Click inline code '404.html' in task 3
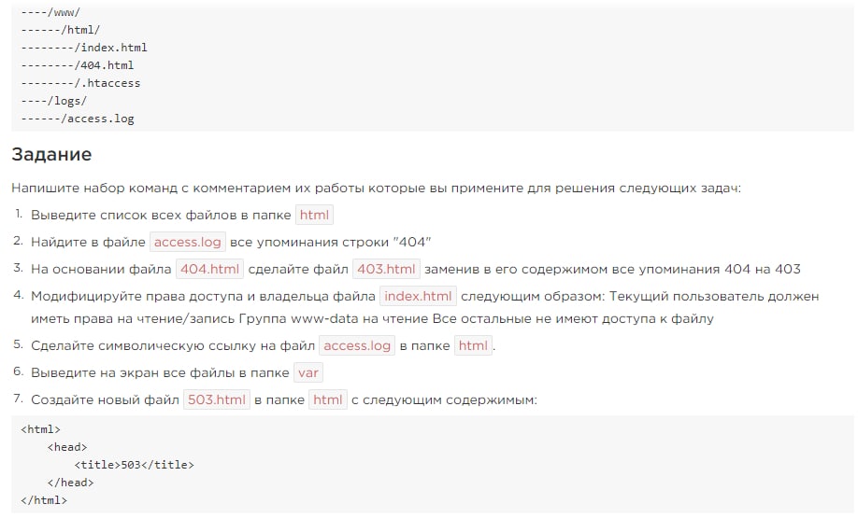Screen dimensions: 858x518 click(209, 269)
